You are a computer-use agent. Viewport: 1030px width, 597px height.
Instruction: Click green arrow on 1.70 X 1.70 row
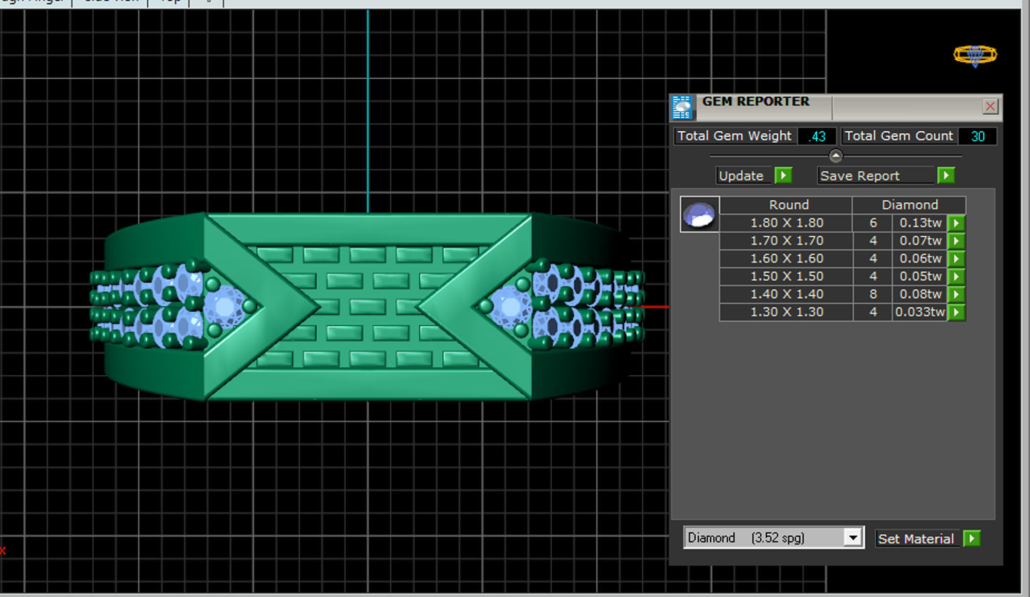(x=956, y=241)
